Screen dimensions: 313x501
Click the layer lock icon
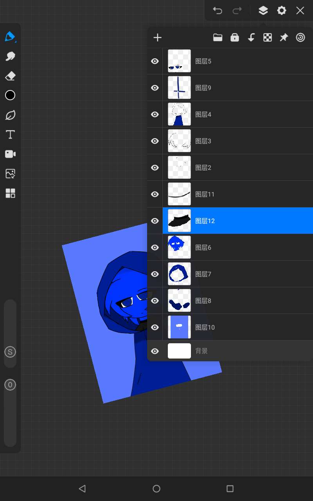click(x=235, y=38)
